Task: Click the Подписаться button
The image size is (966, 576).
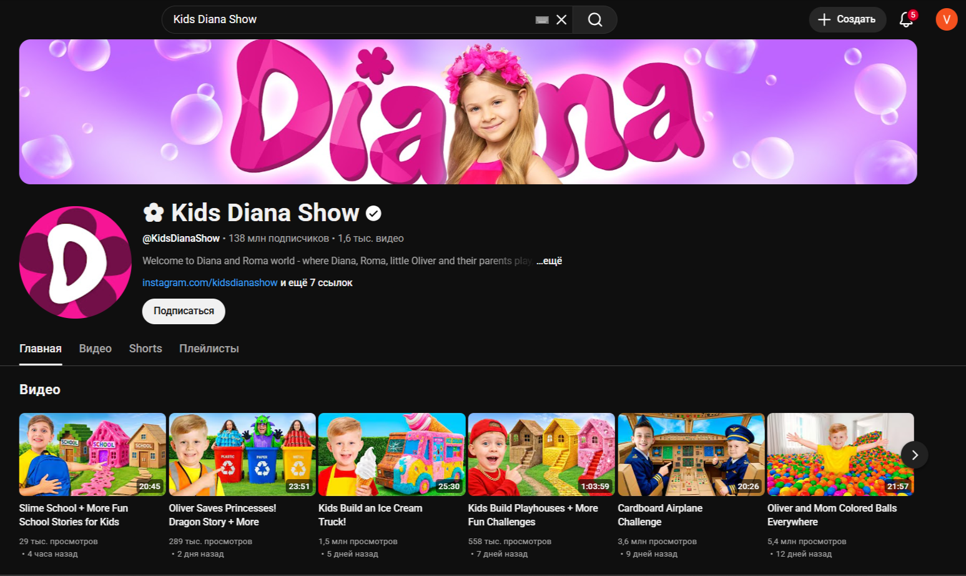Action: tap(184, 311)
